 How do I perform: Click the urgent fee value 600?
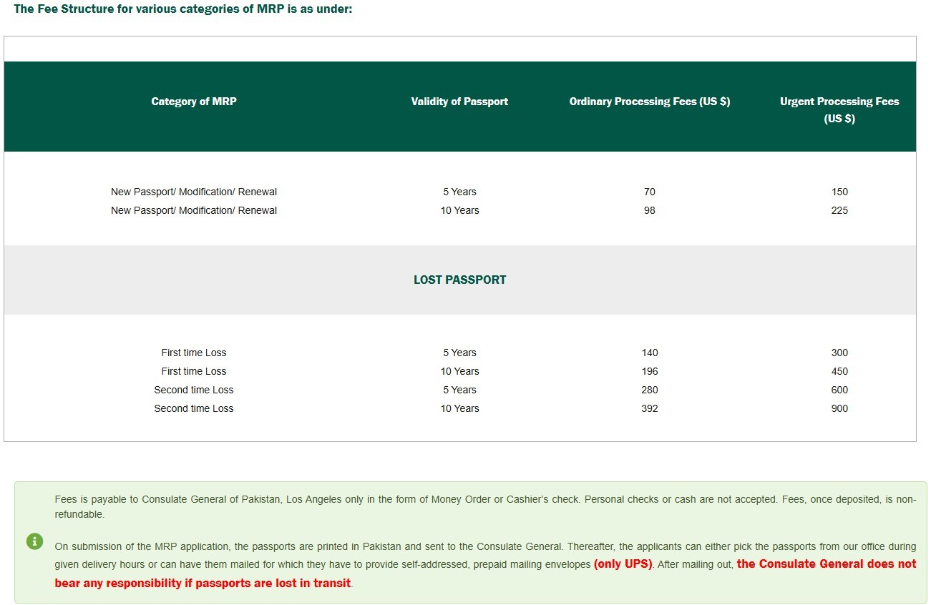[x=839, y=390]
